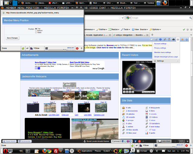
Task: Open Member menu settings entry
Action: (x=163, y=52)
